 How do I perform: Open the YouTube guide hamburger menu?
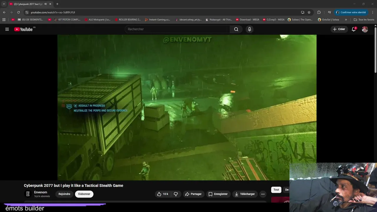[7, 29]
